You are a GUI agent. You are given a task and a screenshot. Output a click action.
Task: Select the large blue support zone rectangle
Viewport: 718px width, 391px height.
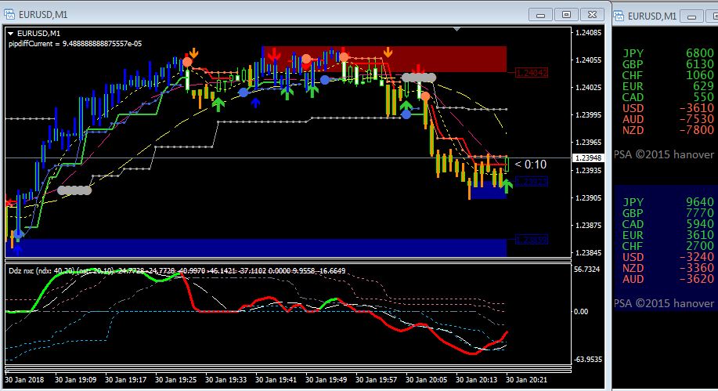[255, 248]
